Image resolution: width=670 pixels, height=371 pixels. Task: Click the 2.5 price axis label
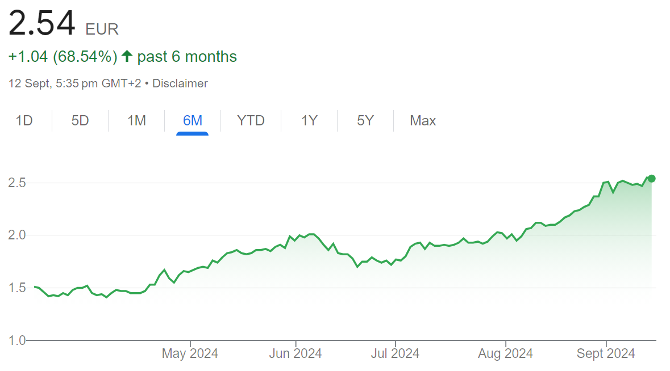17,183
